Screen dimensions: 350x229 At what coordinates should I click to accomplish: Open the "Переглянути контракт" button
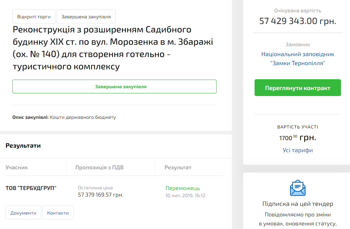tap(297, 88)
